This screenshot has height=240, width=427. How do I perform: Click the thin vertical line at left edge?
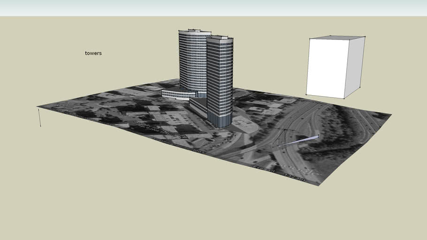(39, 117)
